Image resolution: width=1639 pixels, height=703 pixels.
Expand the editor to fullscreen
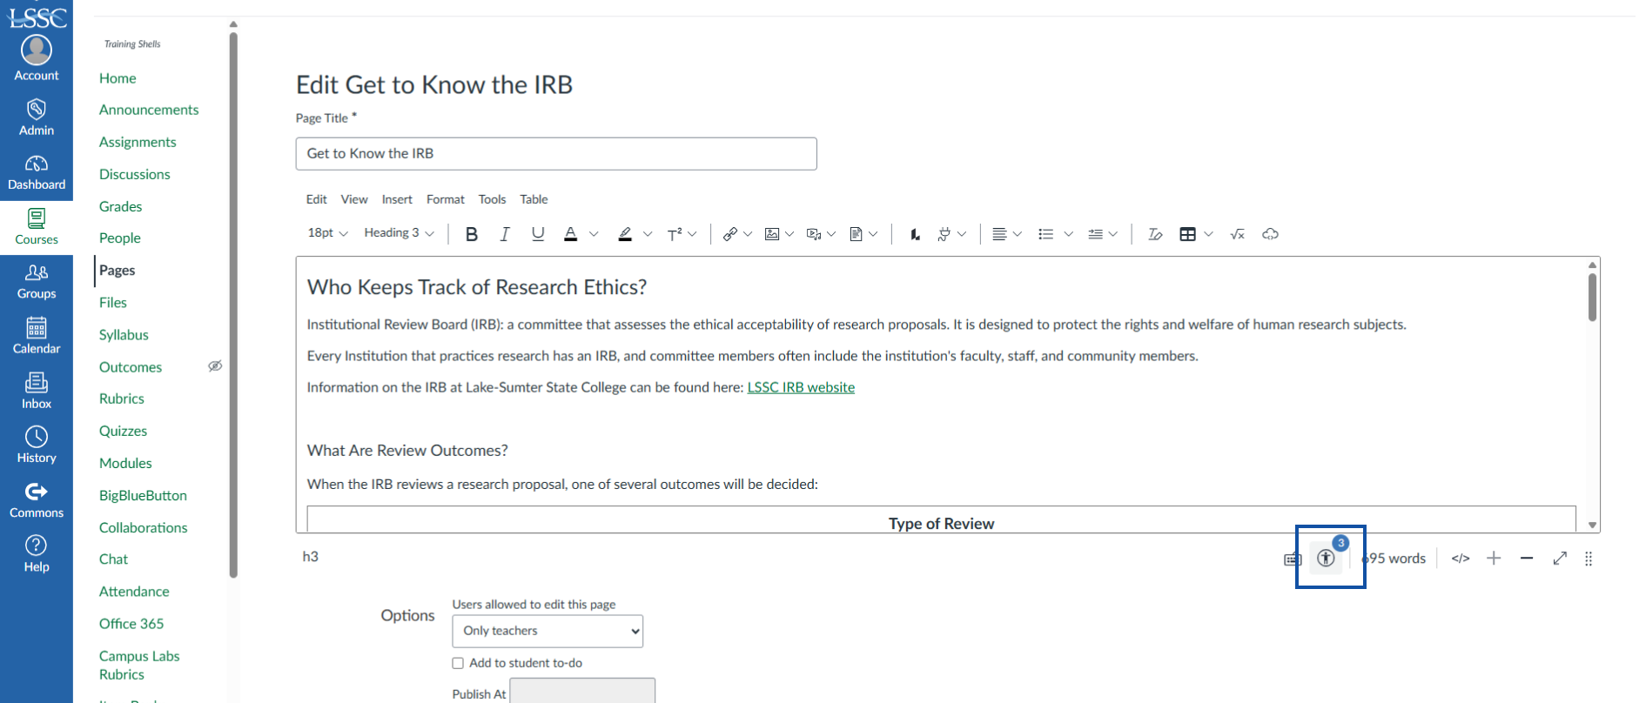coord(1560,559)
